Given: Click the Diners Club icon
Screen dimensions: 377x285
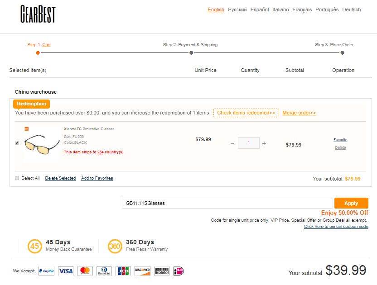Looking at the screenshot, I should coord(104,271).
